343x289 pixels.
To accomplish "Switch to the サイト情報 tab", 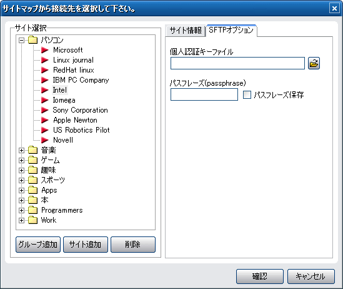I will click(186, 31).
